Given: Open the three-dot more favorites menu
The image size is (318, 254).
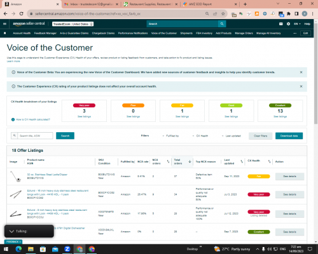Looking at the screenshot, I should click(x=294, y=33).
